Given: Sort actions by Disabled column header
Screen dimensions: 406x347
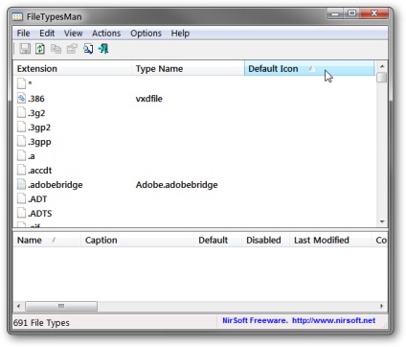Looking at the screenshot, I should click(x=265, y=240).
